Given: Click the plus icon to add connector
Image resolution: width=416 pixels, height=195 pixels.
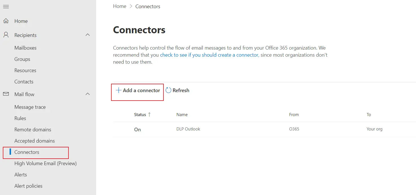Looking at the screenshot, I should 118,90.
